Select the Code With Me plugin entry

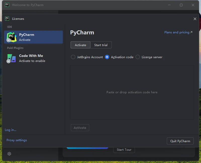(33, 58)
